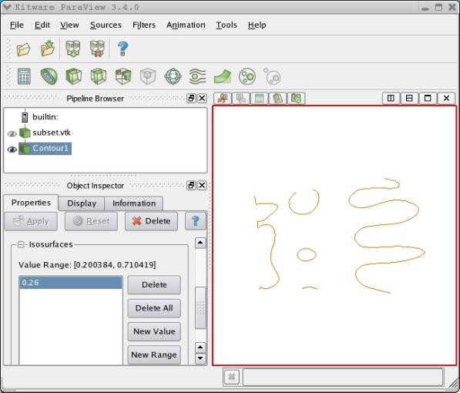Screen dimensions: 460x393
Task: Apply the Group Datasets filter icon
Action: (x=247, y=76)
